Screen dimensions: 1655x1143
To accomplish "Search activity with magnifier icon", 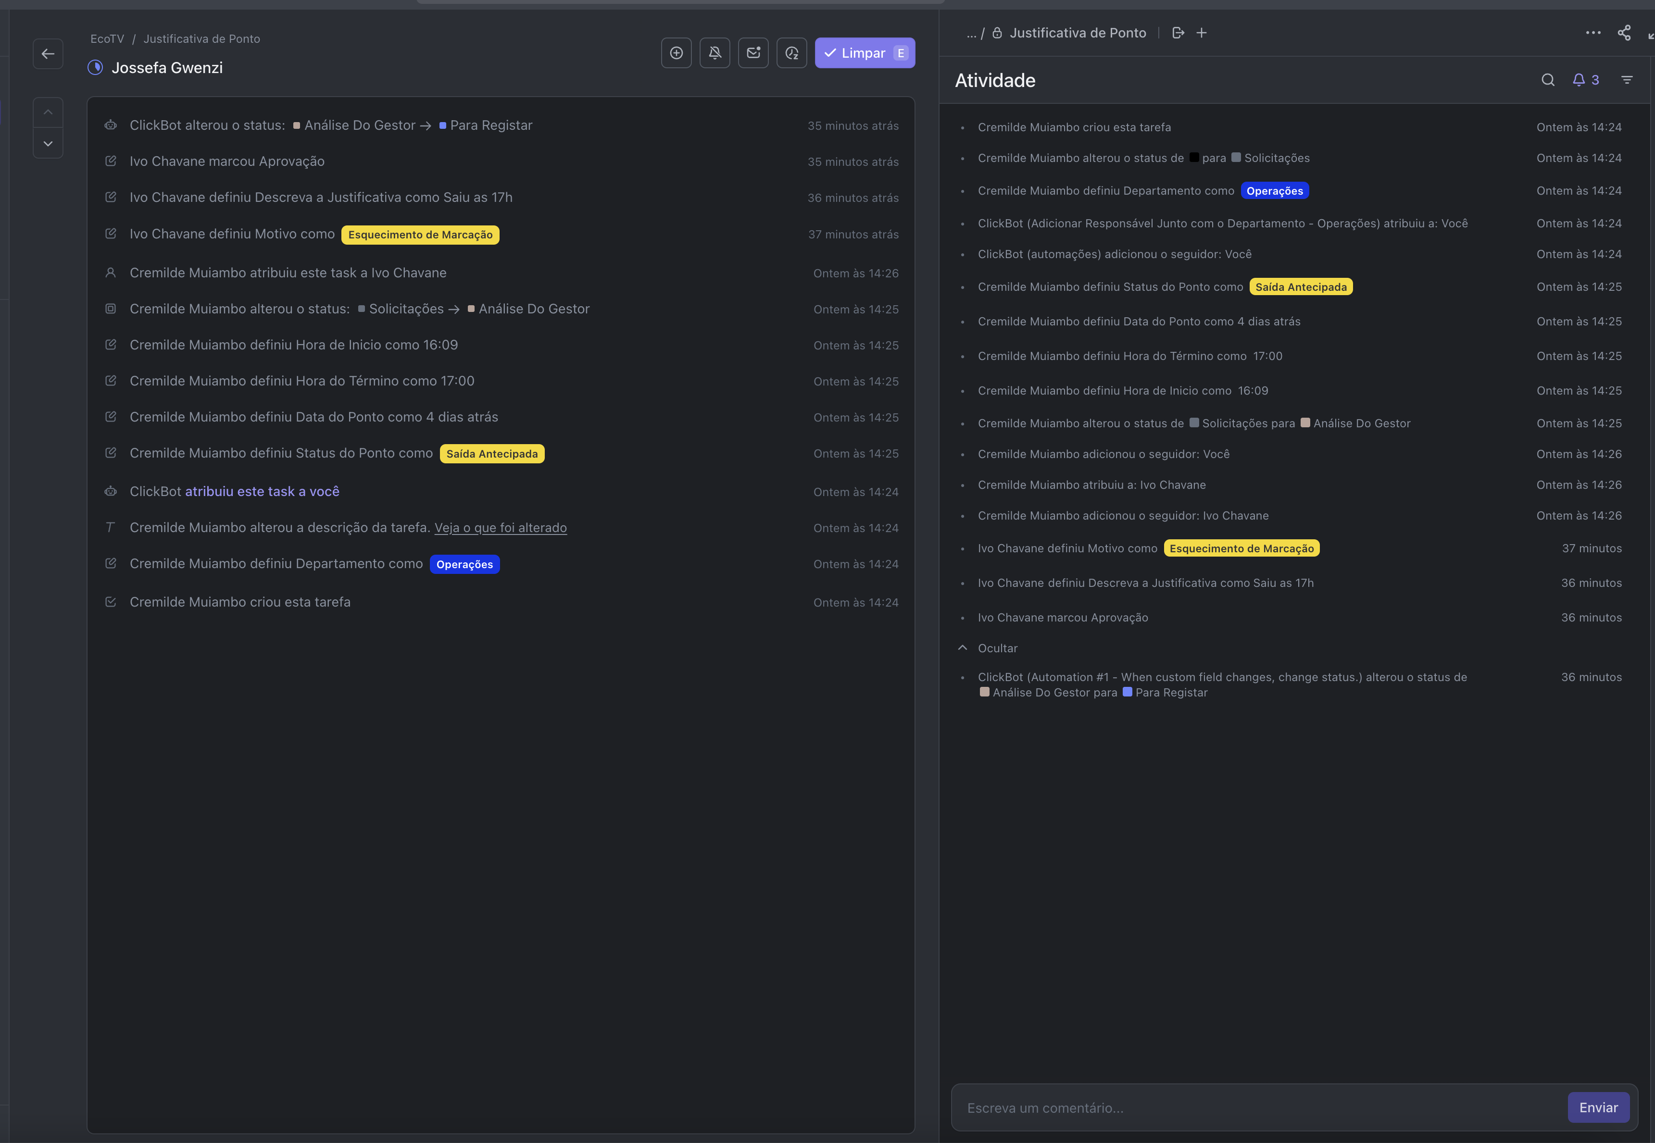I will coord(1547,80).
